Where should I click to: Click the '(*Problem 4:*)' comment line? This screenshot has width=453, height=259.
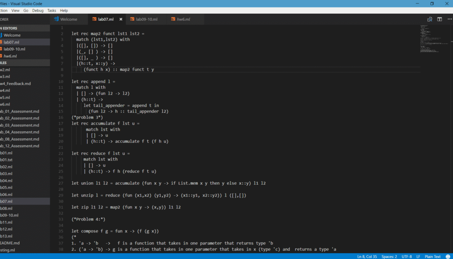click(x=88, y=219)
